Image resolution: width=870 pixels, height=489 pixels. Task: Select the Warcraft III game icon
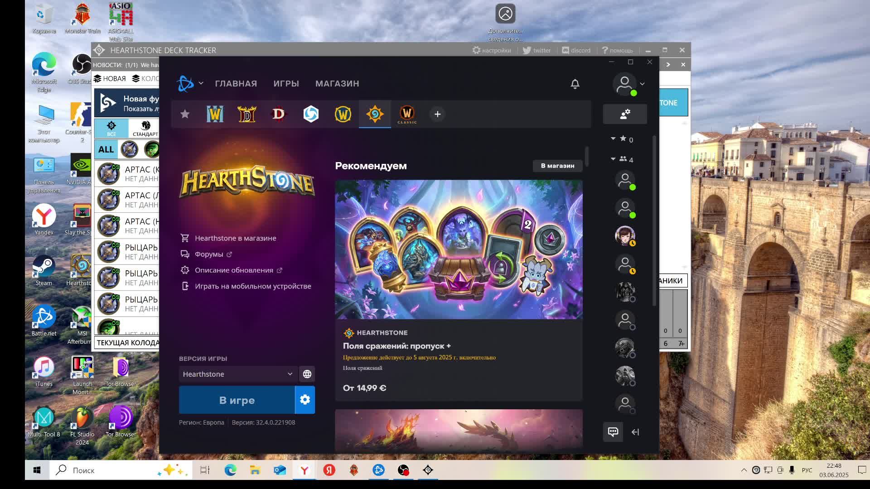pos(215,114)
